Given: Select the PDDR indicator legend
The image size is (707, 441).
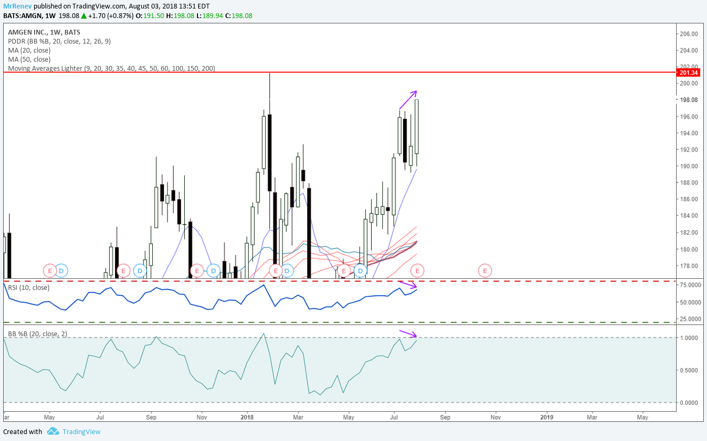Looking at the screenshot, I should (x=60, y=41).
